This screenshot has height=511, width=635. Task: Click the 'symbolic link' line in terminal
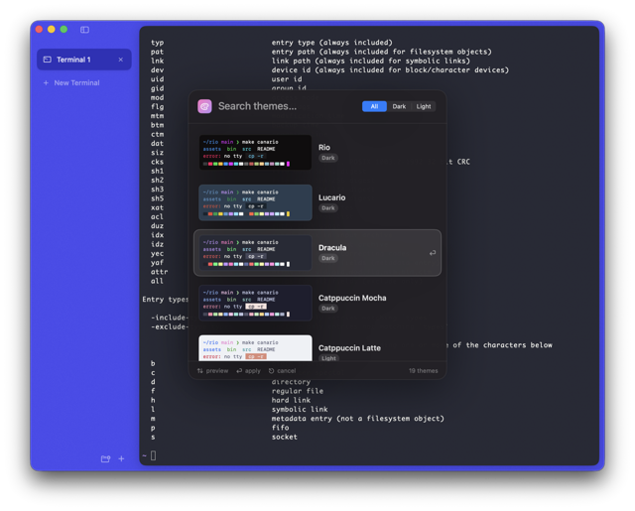coord(300,410)
